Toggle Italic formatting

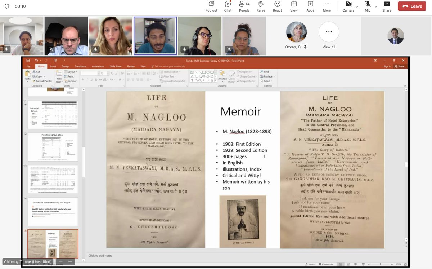87,79
